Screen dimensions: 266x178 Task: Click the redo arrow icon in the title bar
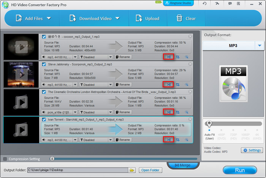[x=217, y=3]
